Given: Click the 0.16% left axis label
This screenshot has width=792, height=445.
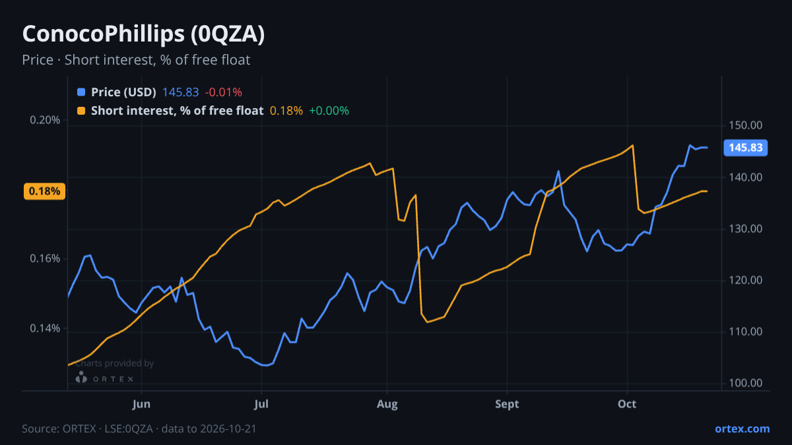Looking at the screenshot, I should [45, 258].
